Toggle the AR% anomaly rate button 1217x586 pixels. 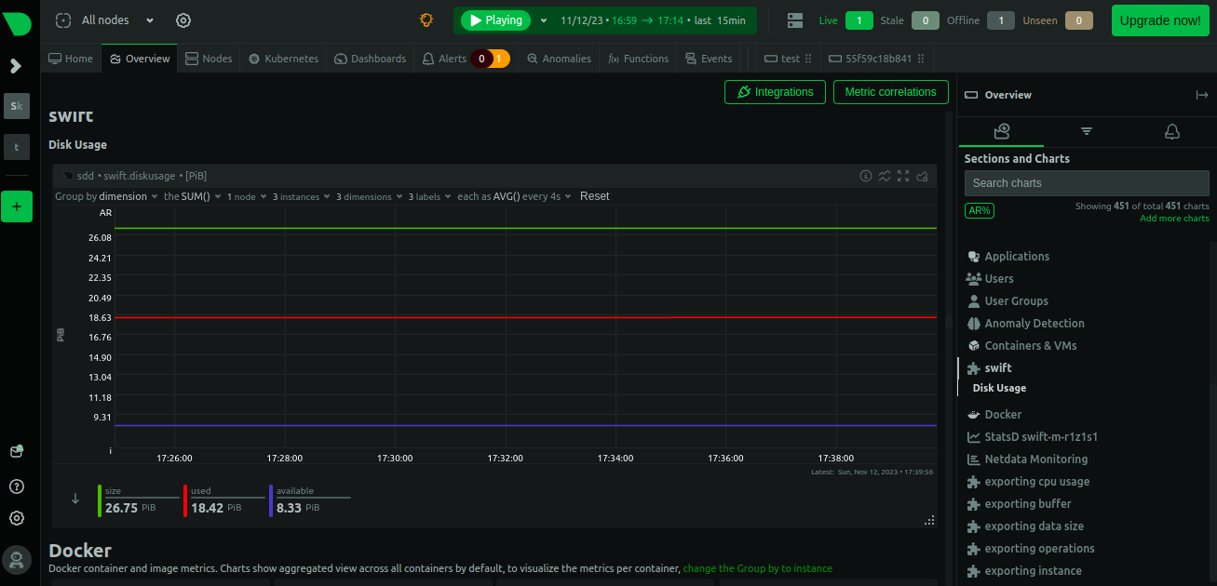980,211
